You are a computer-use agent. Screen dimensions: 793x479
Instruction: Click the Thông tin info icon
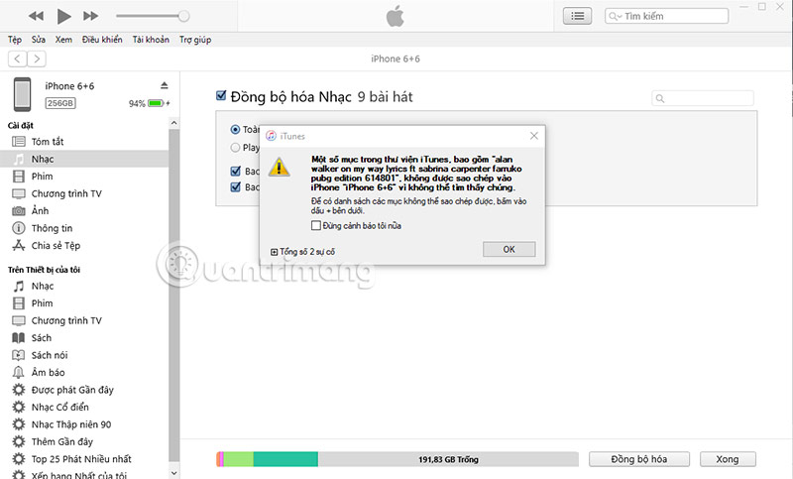pyautogui.click(x=19, y=228)
